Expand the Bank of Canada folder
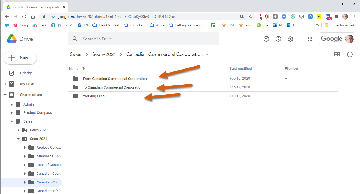This screenshot has width=360, height=194. tap(25, 165)
